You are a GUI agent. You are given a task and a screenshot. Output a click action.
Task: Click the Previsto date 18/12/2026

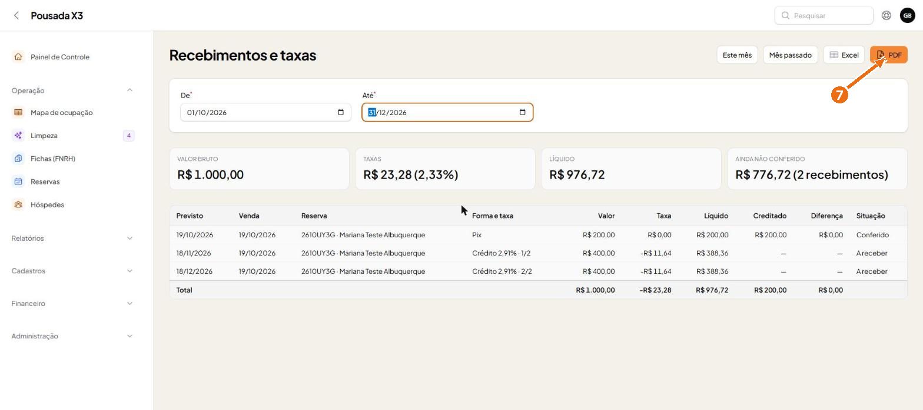[194, 271]
